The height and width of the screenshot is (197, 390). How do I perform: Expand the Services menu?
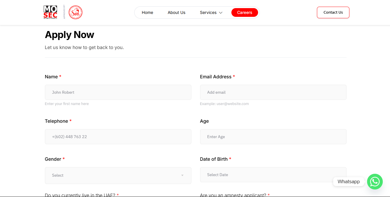(x=208, y=12)
